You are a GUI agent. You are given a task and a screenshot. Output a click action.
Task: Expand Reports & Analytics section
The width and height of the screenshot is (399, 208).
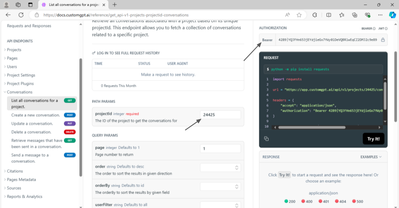coord(25,196)
